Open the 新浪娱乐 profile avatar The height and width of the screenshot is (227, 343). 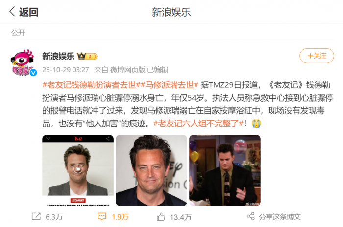pyautogui.click(x=23, y=62)
